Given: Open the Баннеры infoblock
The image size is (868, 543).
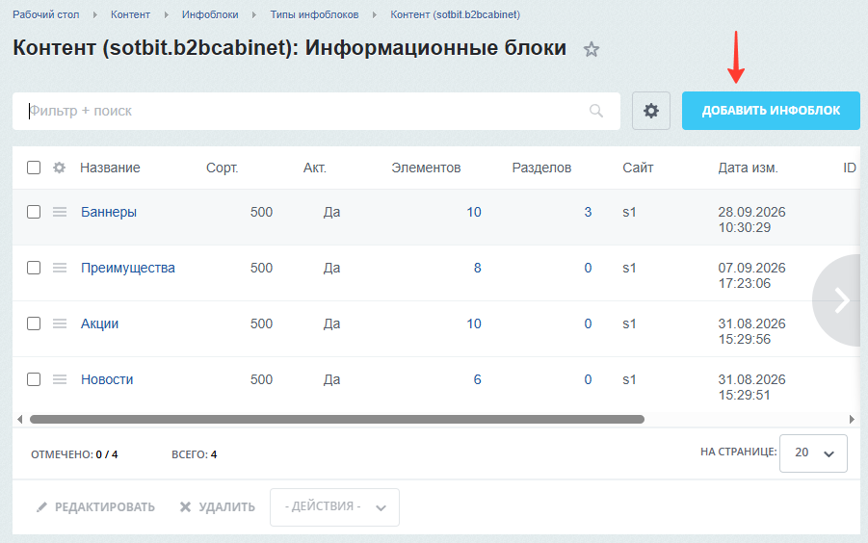Looking at the screenshot, I should tap(109, 212).
